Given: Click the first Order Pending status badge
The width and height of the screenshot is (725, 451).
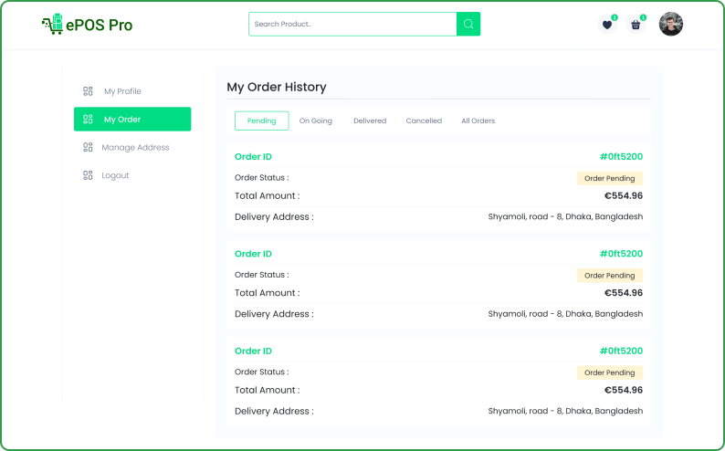Looking at the screenshot, I should pyautogui.click(x=609, y=178).
